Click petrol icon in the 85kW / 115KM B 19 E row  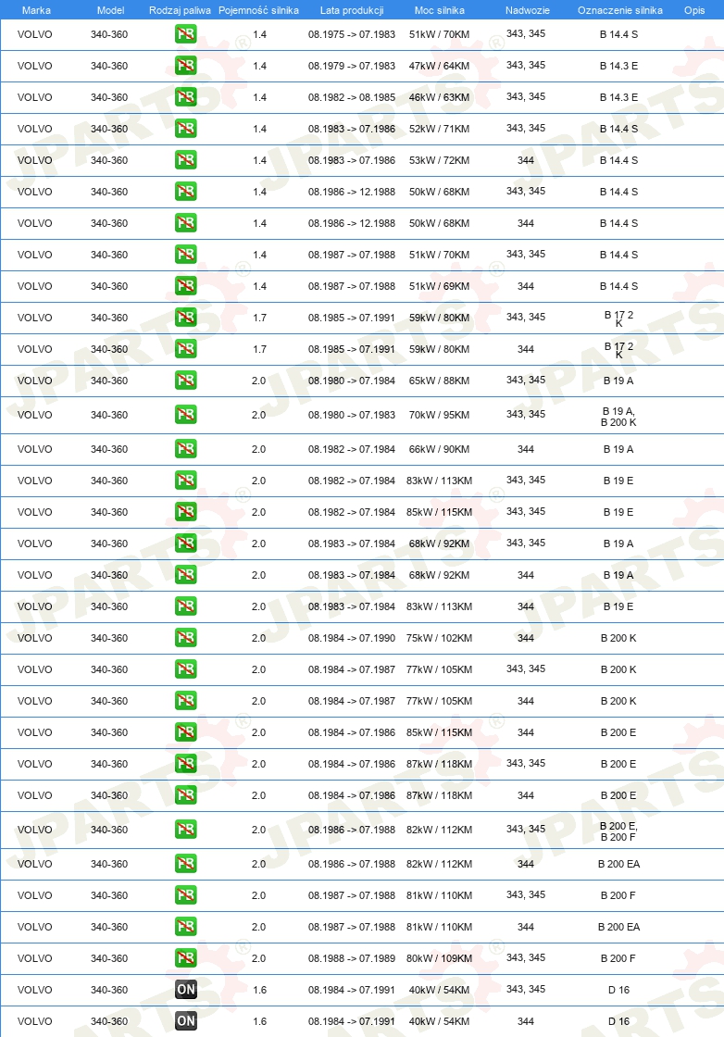(x=186, y=512)
